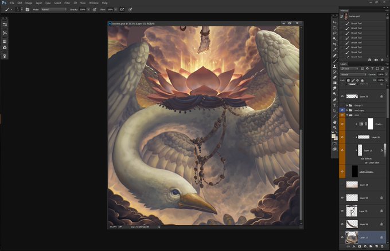
Task: Expand the Group 1 folder in Layers
Action: [x=347, y=105]
